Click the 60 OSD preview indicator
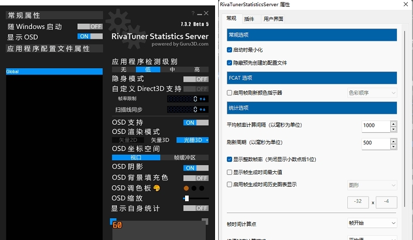Image resolution: width=413 pixels, height=240 pixels. (x=117, y=225)
